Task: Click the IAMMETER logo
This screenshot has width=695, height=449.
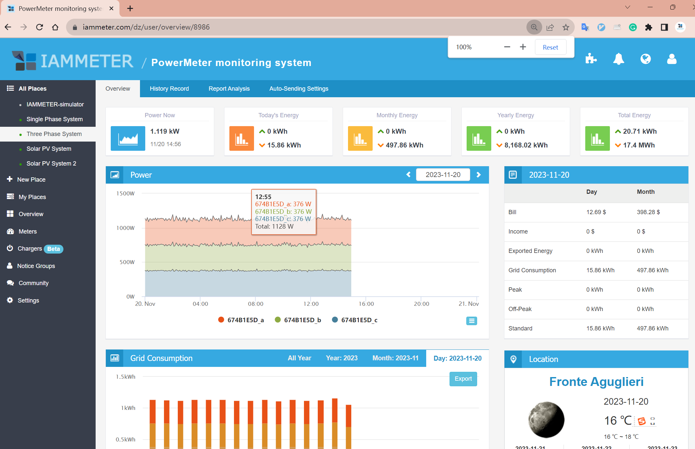Action: pyautogui.click(x=73, y=61)
